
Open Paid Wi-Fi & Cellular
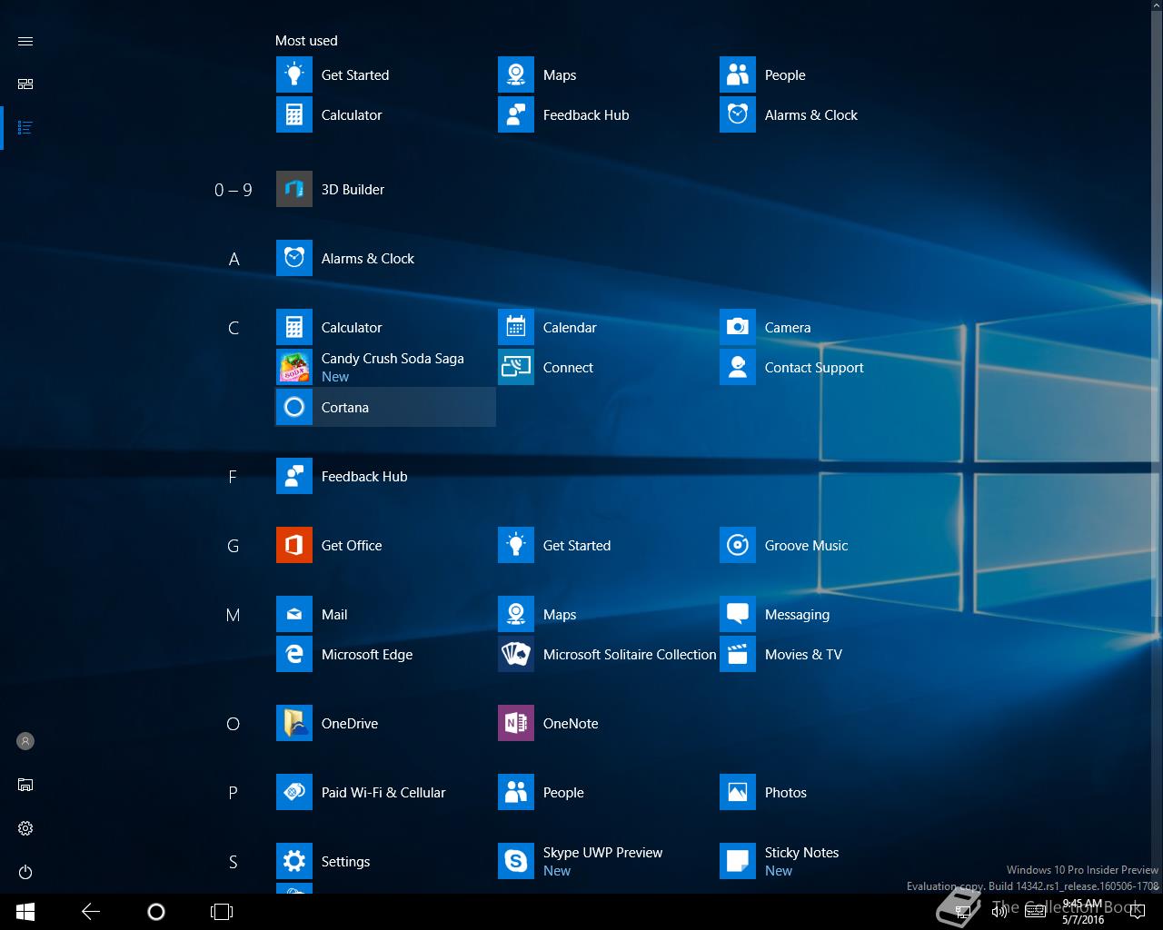coord(385,792)
